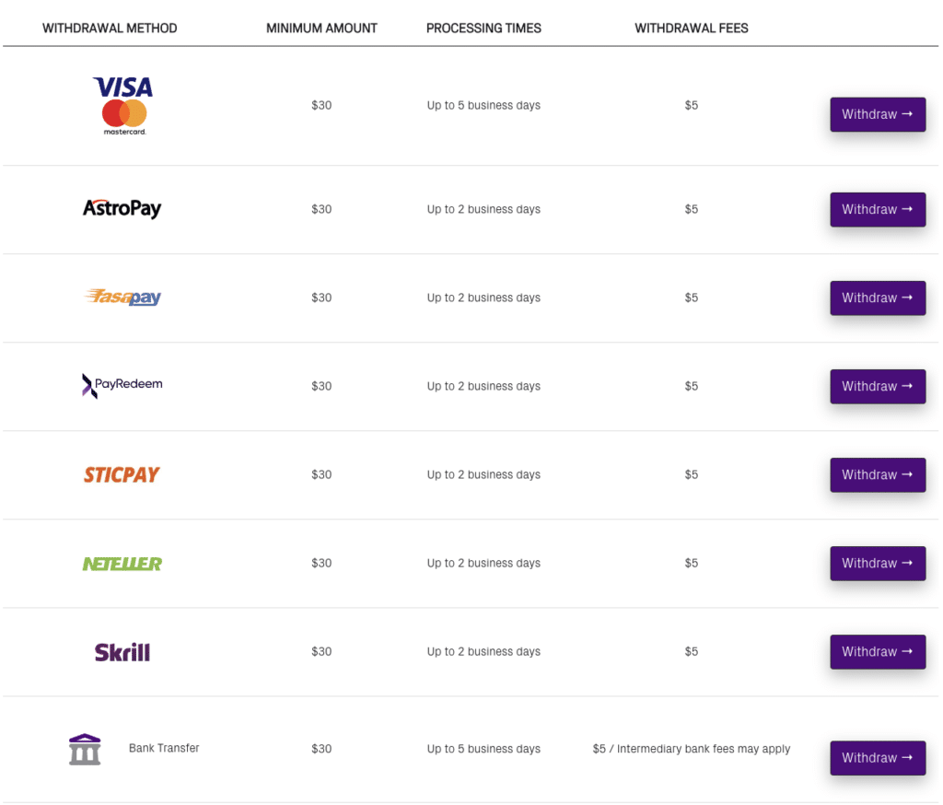
Task: Click the Visa Mastercard logo
Action: tap(123, 106)
